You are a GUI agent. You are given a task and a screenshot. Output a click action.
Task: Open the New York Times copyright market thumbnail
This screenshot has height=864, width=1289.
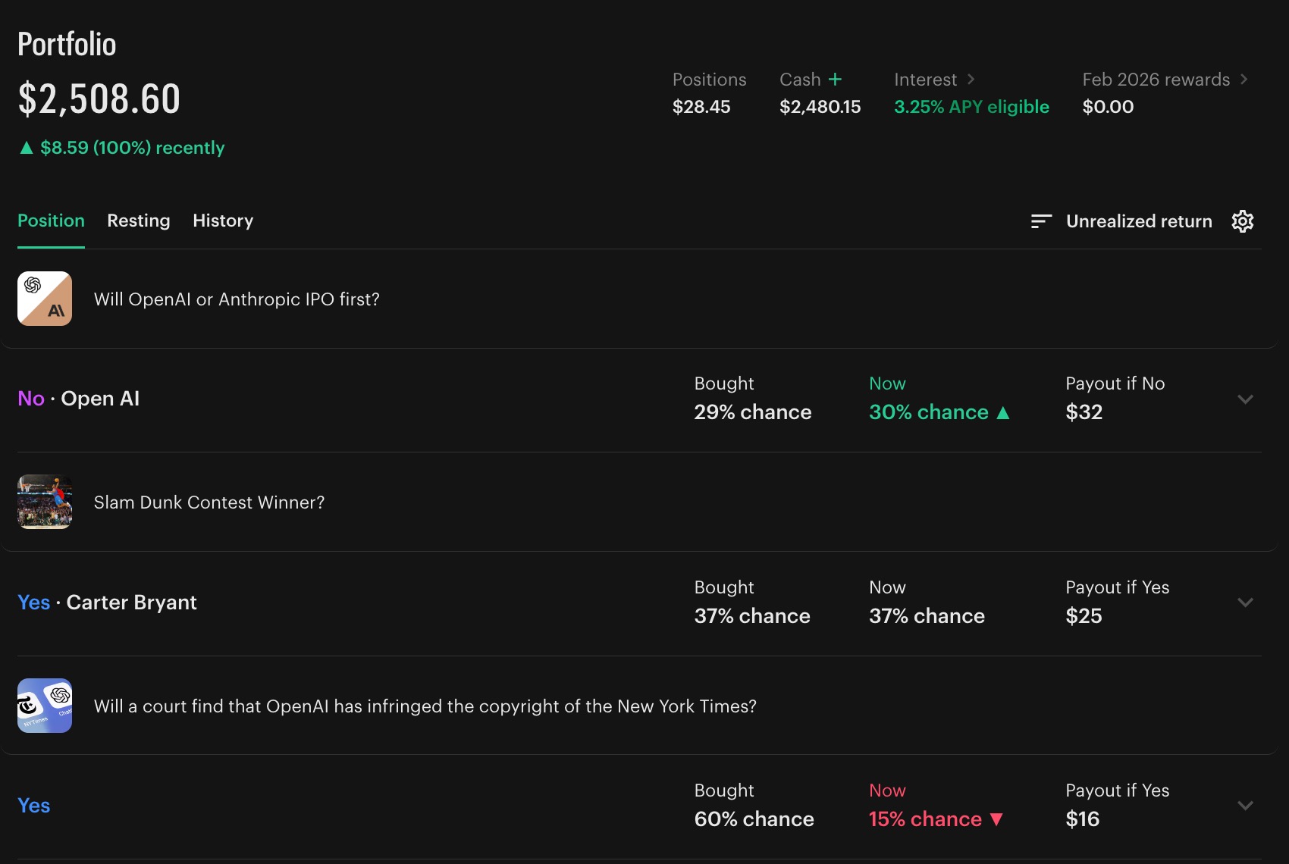pos(45,706)
